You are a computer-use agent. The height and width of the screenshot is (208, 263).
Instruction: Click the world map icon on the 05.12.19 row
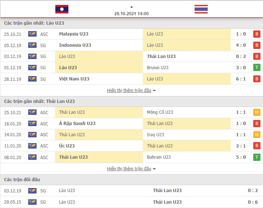pyautogui.click(x=32, y=45)
